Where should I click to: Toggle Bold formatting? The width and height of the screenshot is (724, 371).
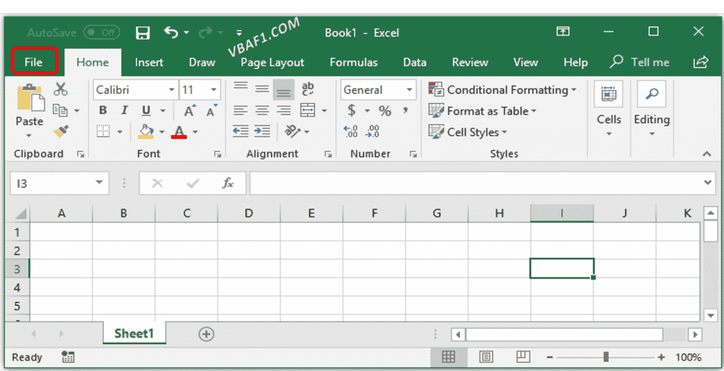(103, 111)
